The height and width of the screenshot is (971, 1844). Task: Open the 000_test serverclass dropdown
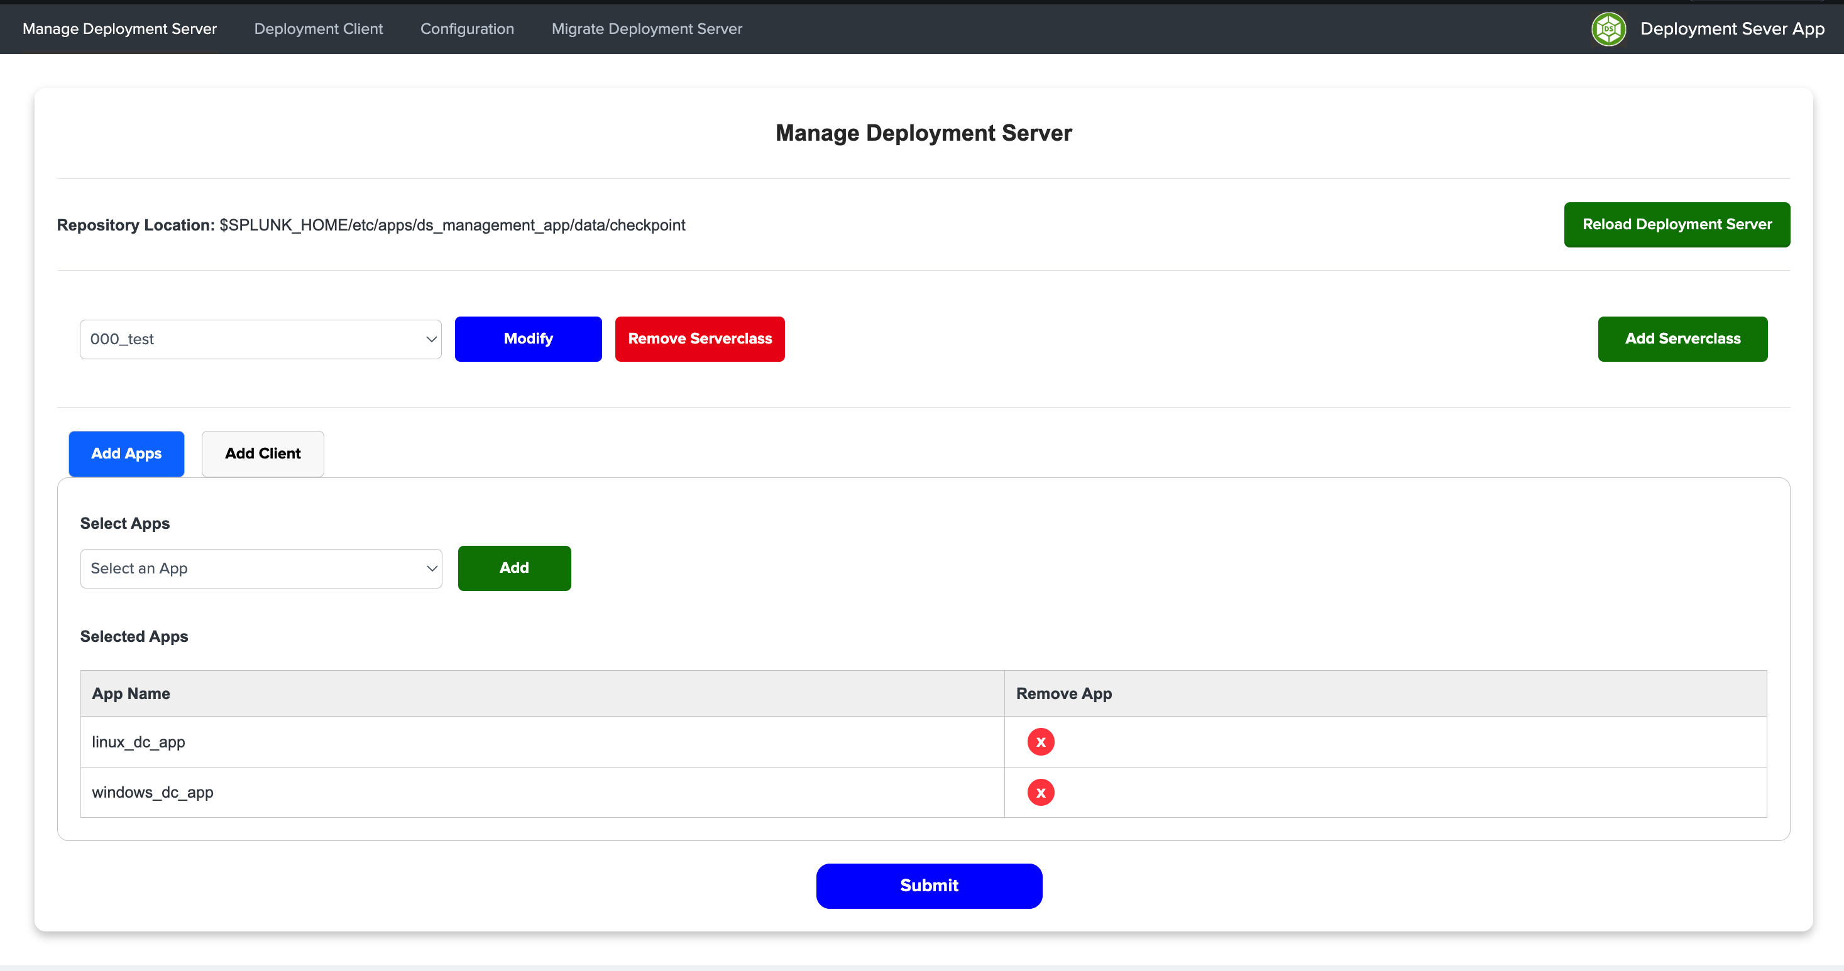pos(261,339)
